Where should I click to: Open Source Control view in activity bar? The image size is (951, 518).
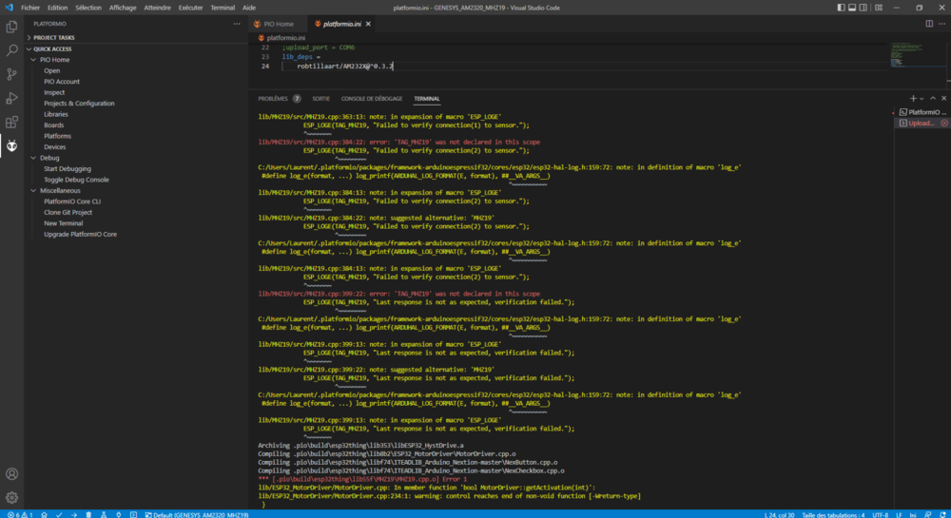point(11,74)
